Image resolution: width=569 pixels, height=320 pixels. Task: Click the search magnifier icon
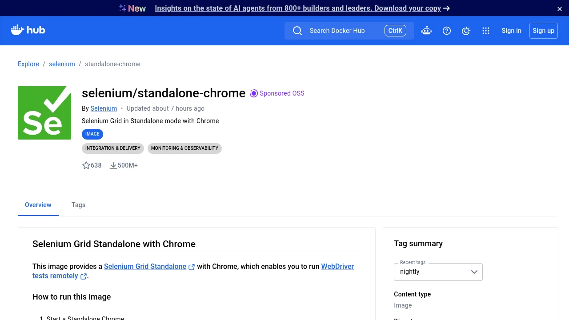point(297,31)
